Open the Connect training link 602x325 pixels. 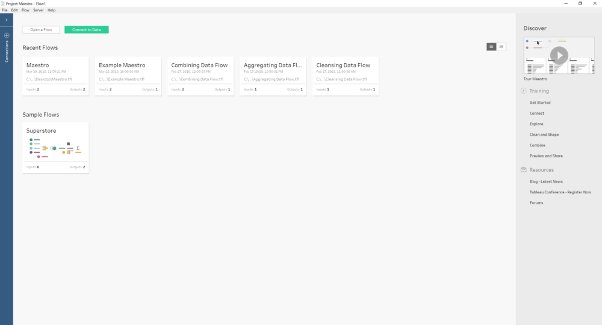coord(537,114)
